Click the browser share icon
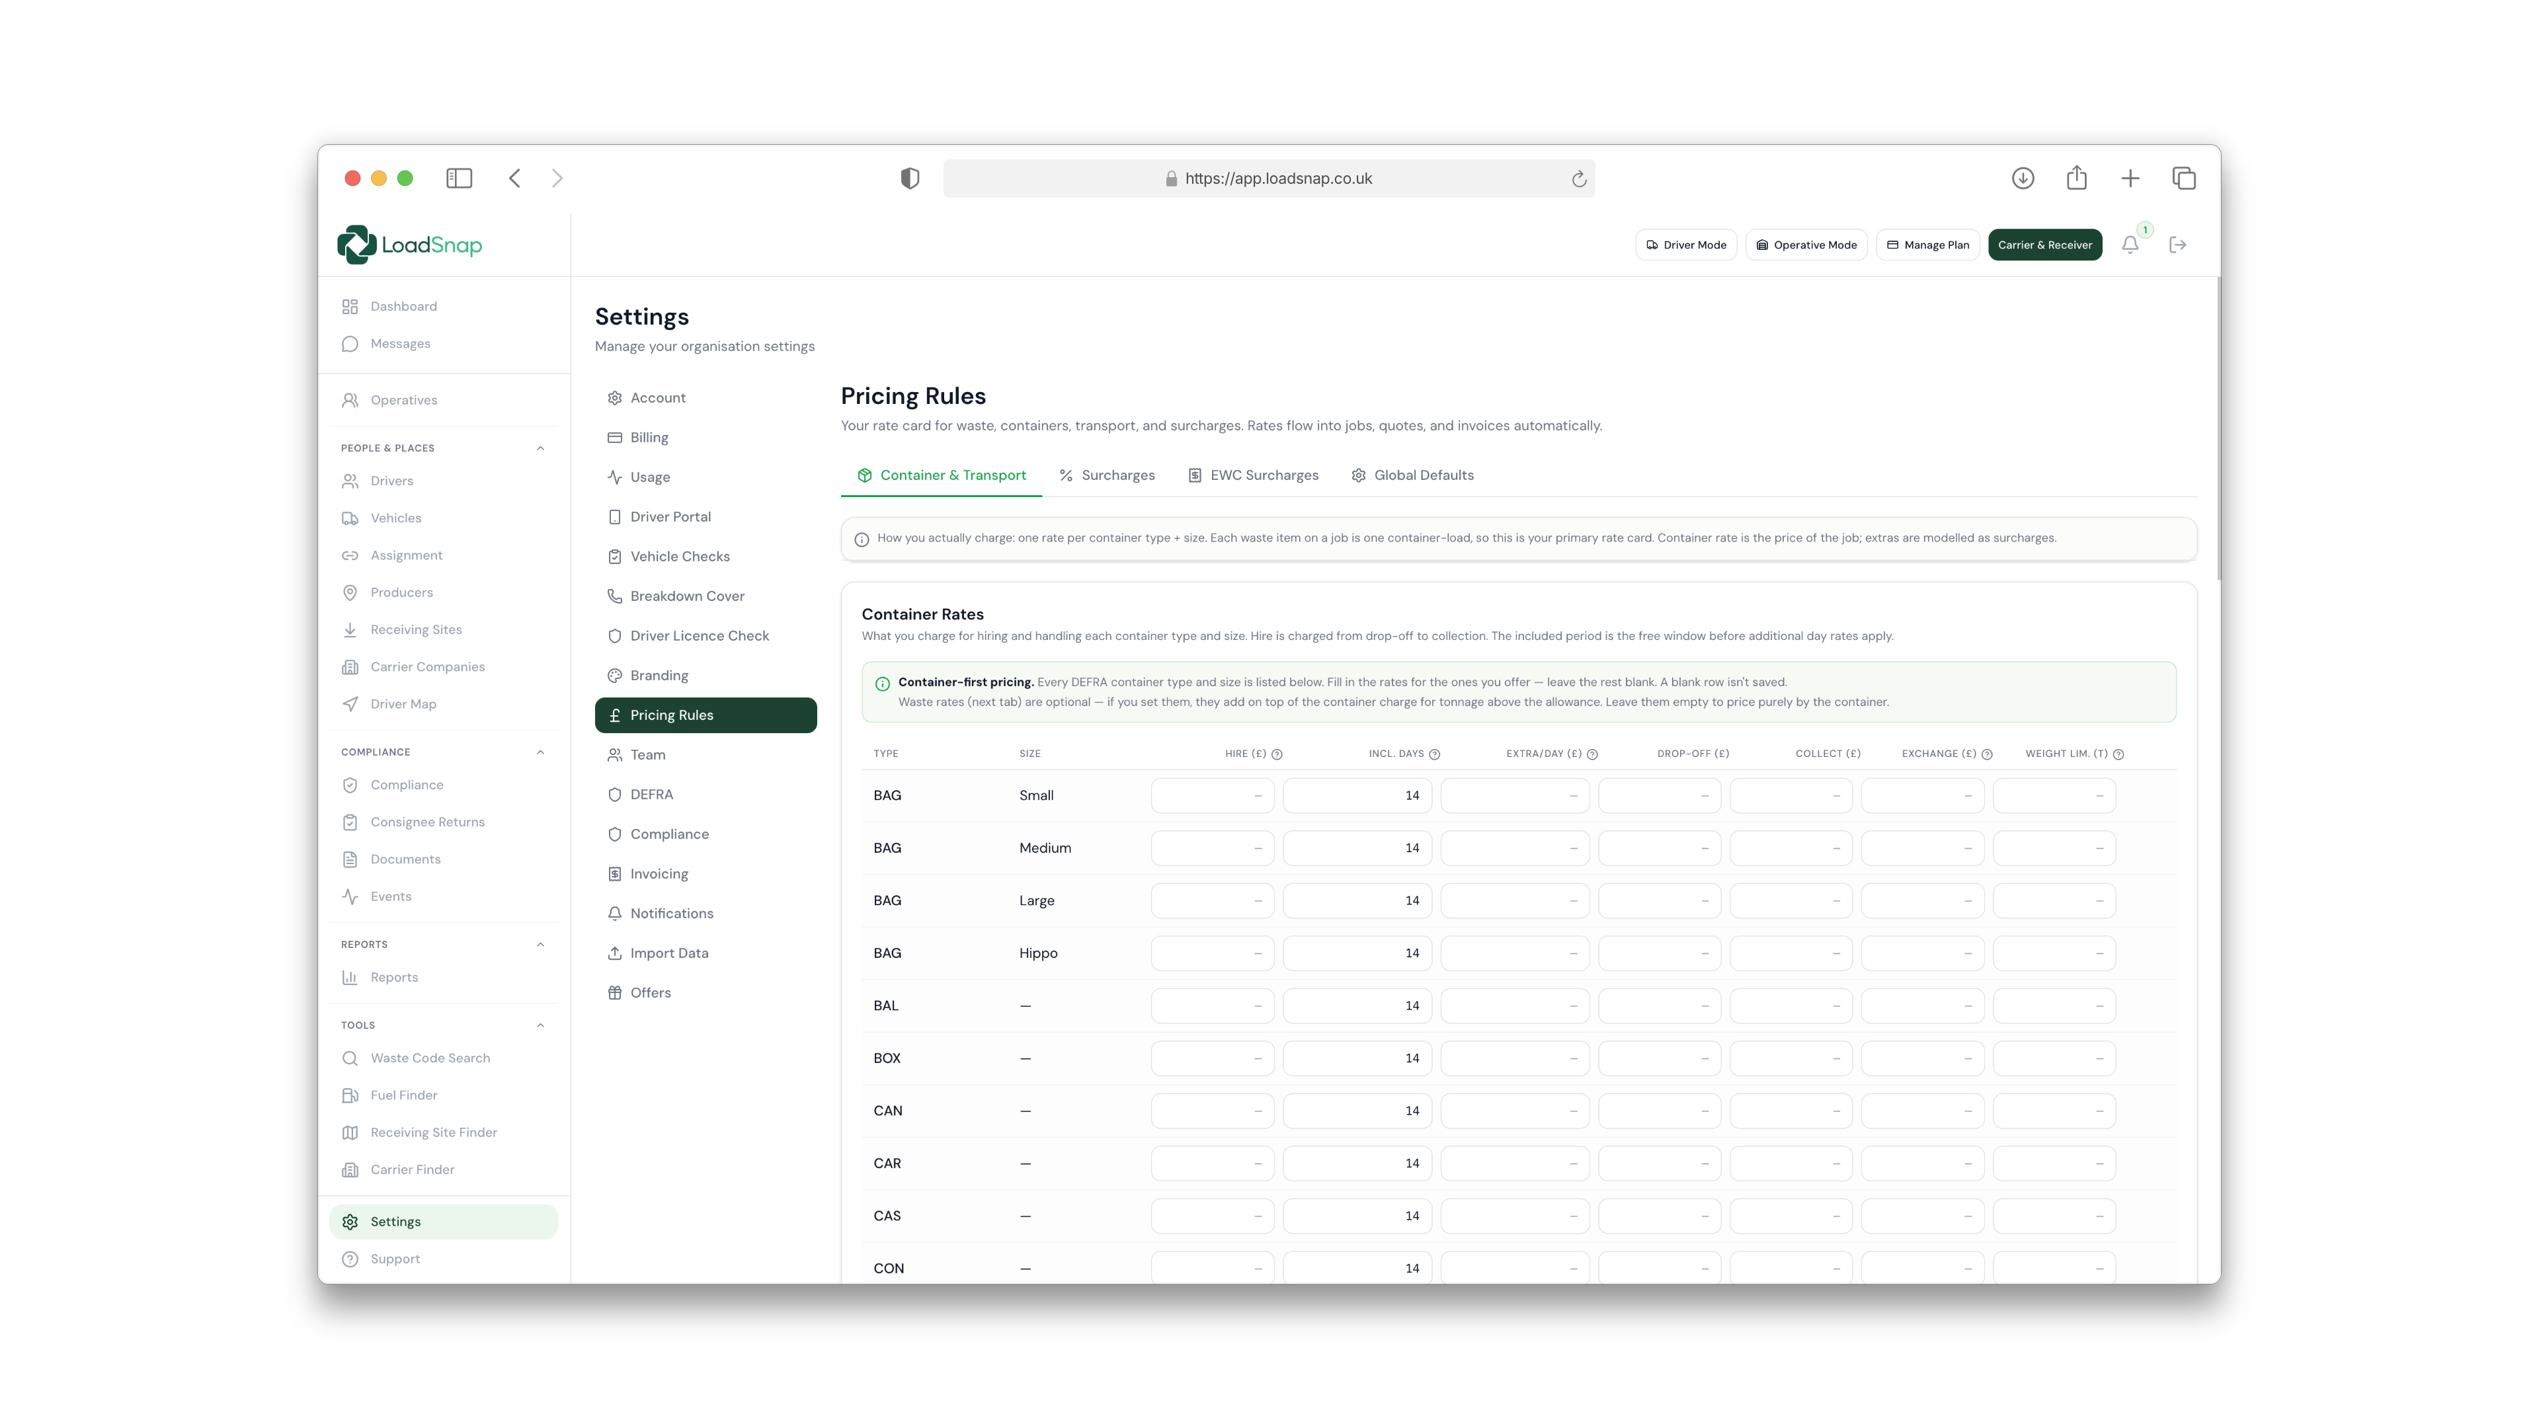2539x1428 pixels. pos(2077,178)
